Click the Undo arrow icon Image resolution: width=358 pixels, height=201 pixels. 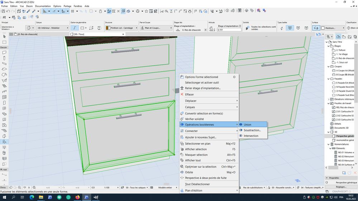tap(8, 11)
